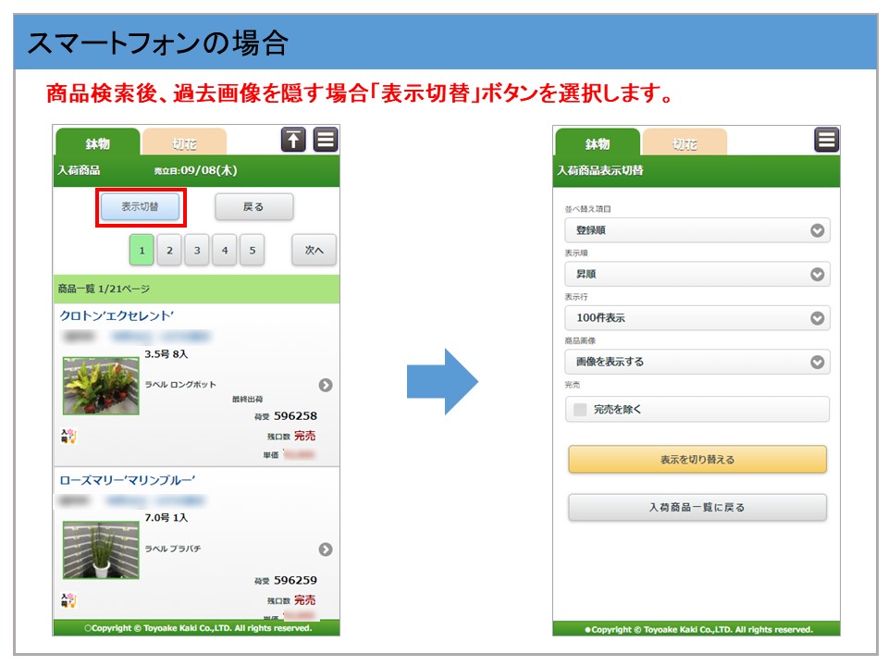The width and height of the screenshot is (888, 666).
Task: Open hamburger menu on right phone screen
Action: pyautogui.click(x=826, y=140)
